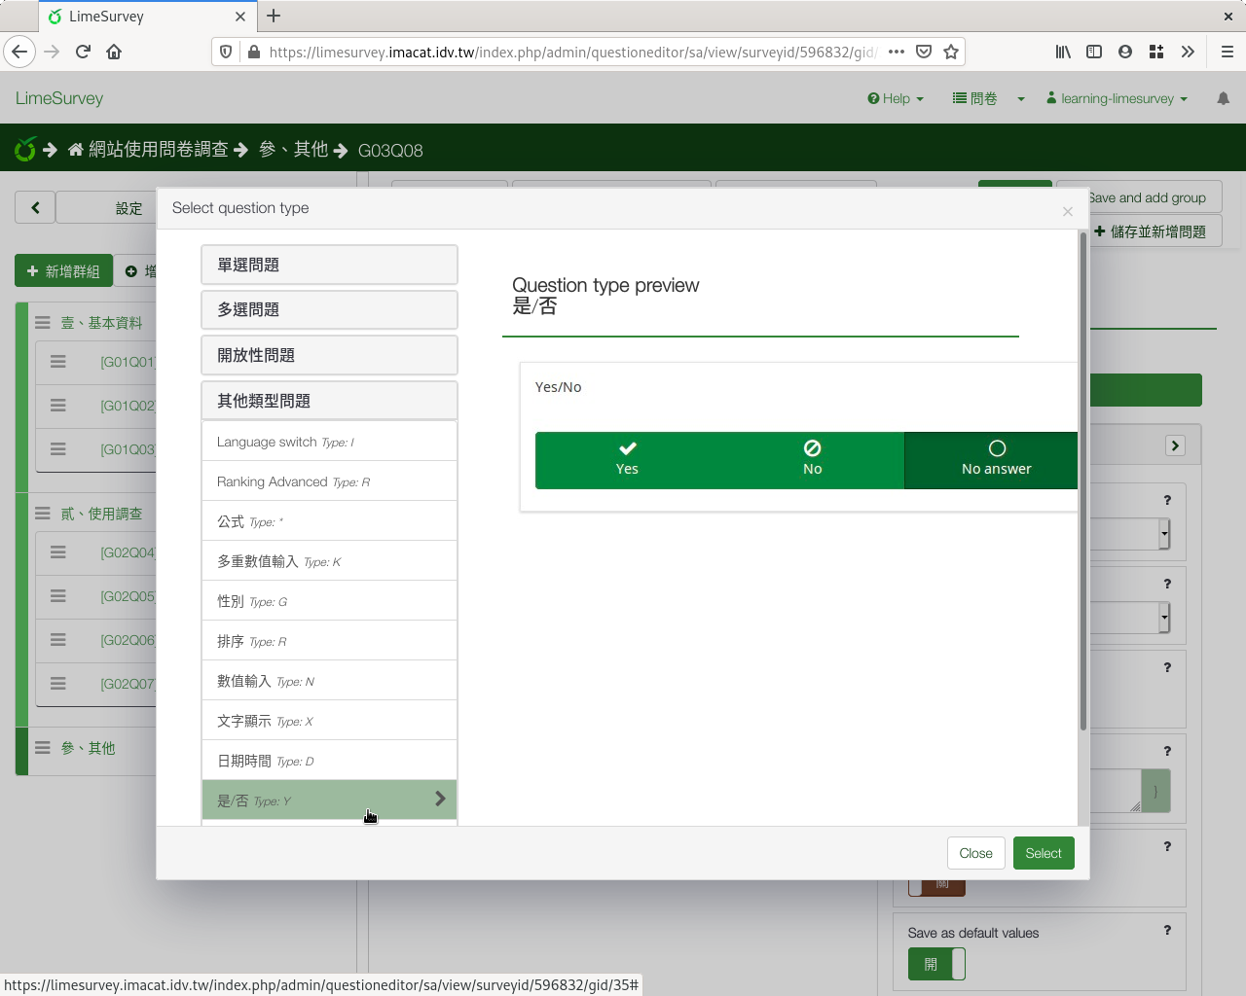Open the Pocket save icon
1246x996 pixels.
pyautogui.click(x=924, y=52)
